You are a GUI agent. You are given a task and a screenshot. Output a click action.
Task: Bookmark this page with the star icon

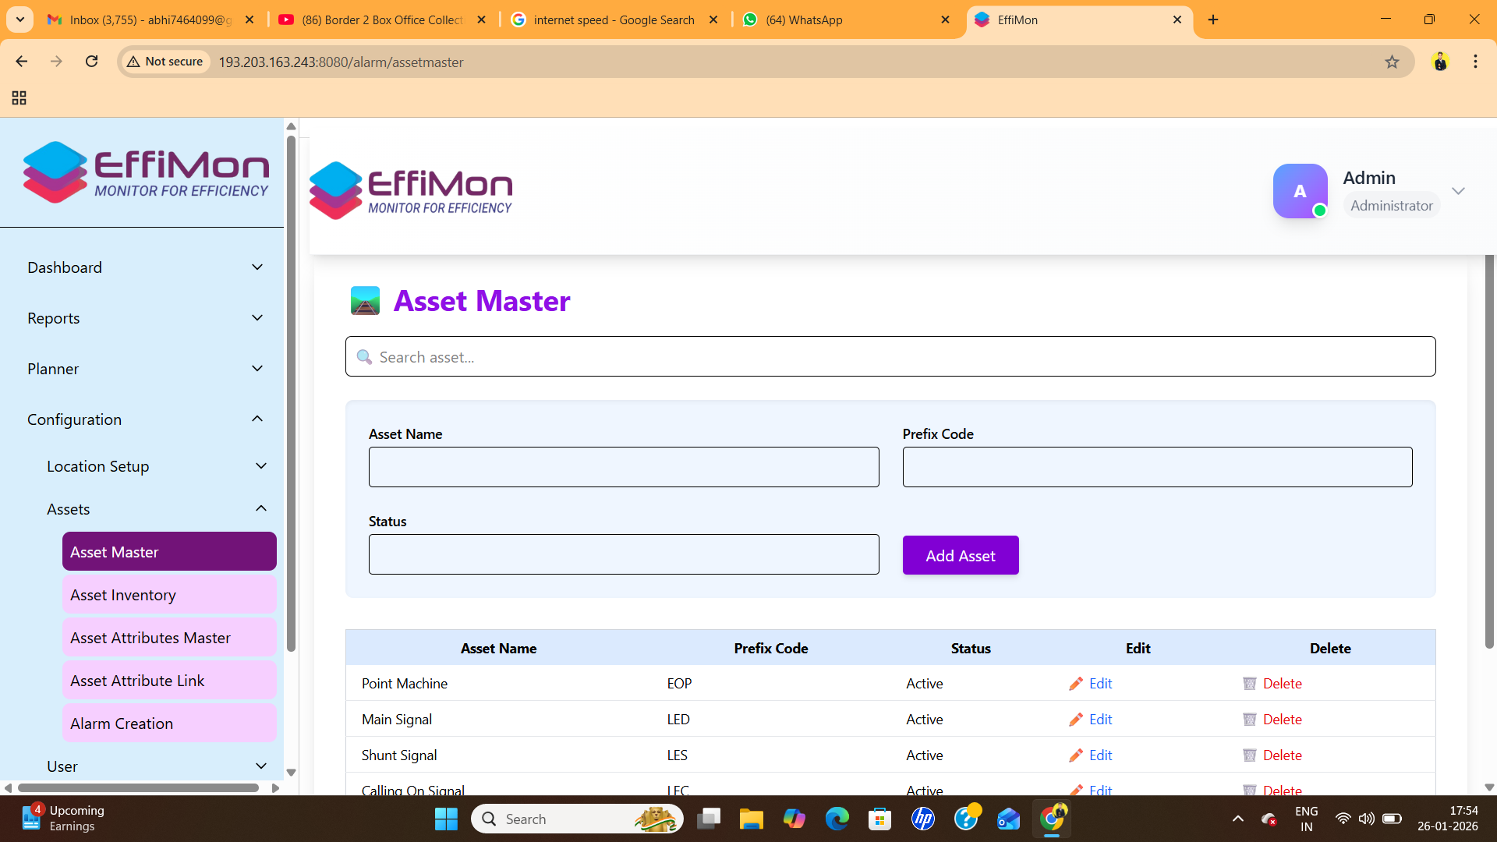pos(1392,62)
